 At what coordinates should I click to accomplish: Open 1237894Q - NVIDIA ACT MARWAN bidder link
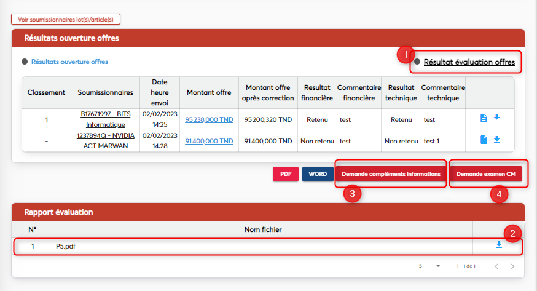coord(105,141)
